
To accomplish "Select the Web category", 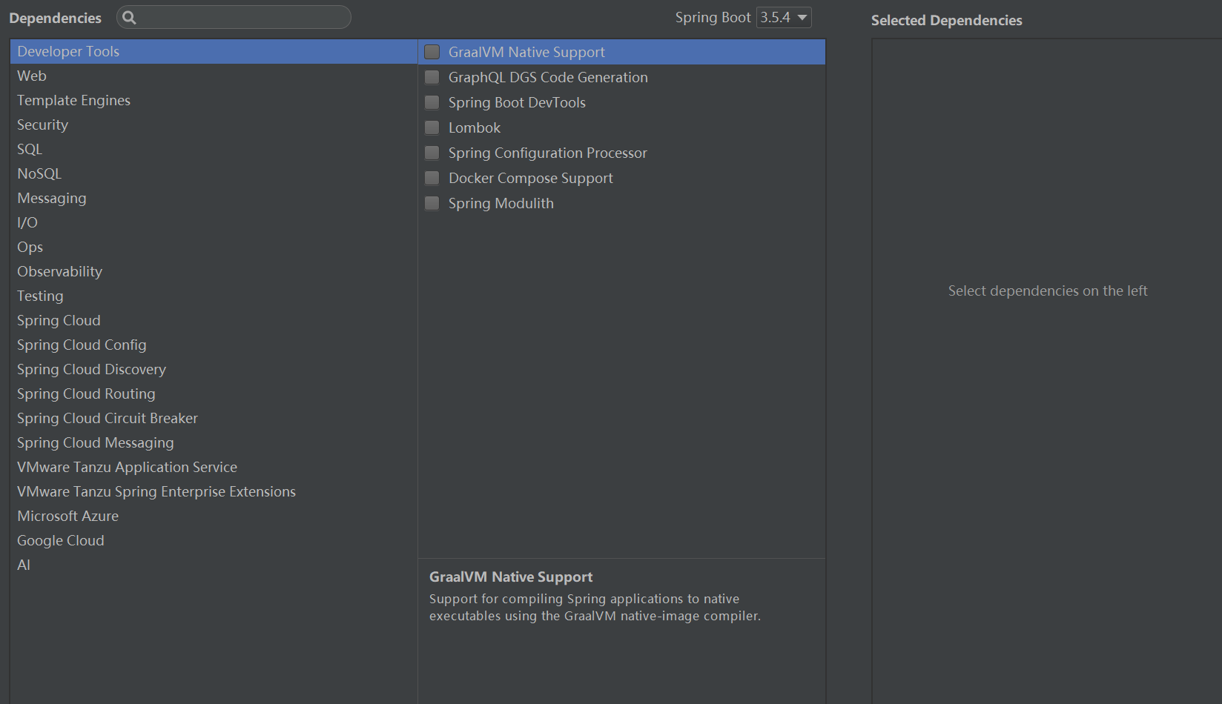I will 214,76.
